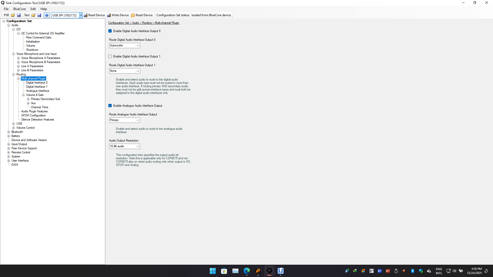Open Route Digital Output 0 Subwoofer dropdown
The width and height of the screenshot is (493, 277).
tap(125, 45)
